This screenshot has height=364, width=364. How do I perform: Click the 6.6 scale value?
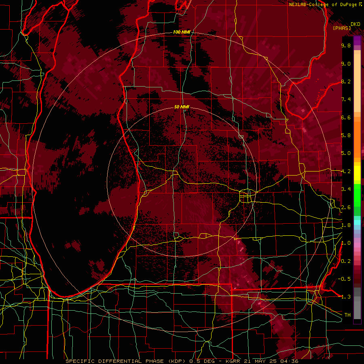pyautogui.click(x=346, y=117)
